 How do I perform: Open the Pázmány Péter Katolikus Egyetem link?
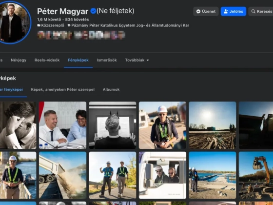click(130, 25)
